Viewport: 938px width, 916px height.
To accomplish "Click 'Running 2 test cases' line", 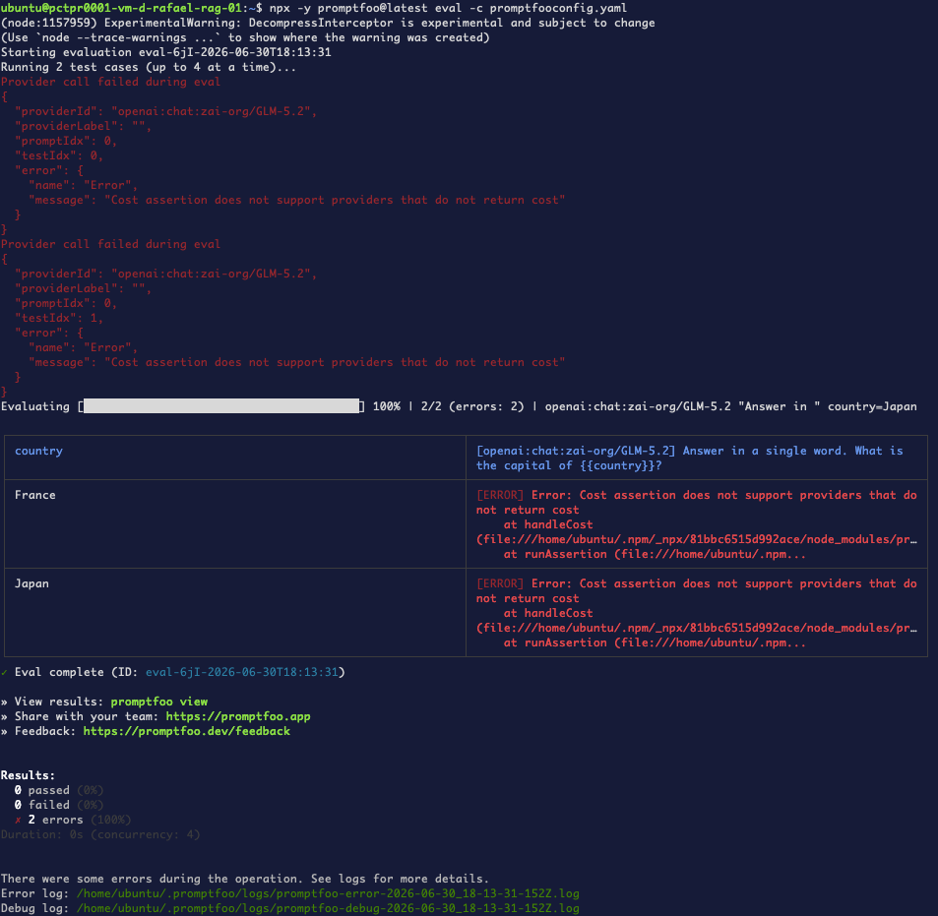I will pos(149,67).
